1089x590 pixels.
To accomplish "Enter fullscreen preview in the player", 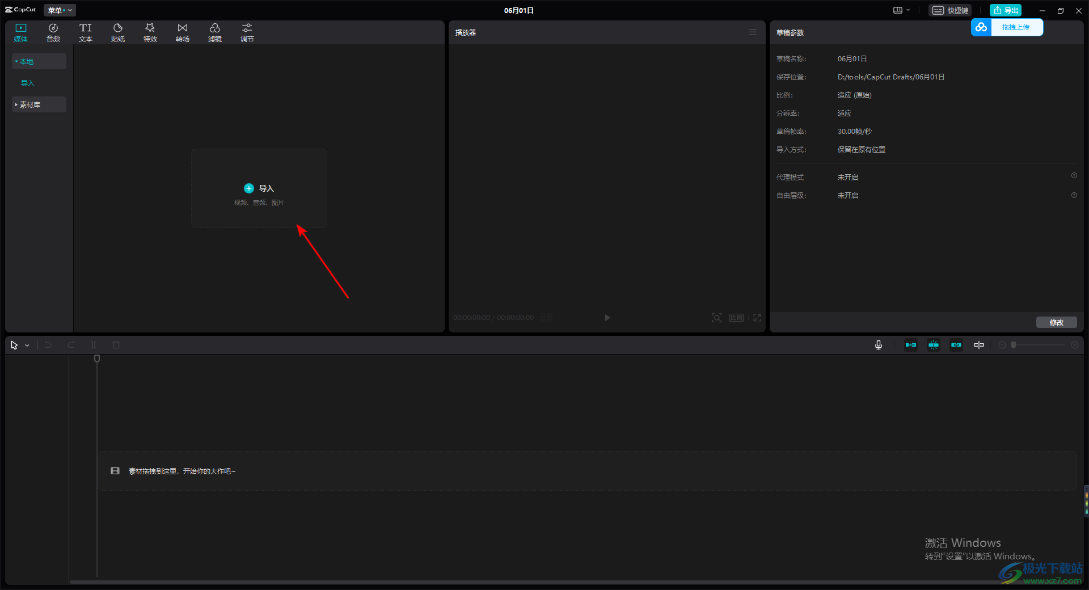I will click(x=757, y=318).
